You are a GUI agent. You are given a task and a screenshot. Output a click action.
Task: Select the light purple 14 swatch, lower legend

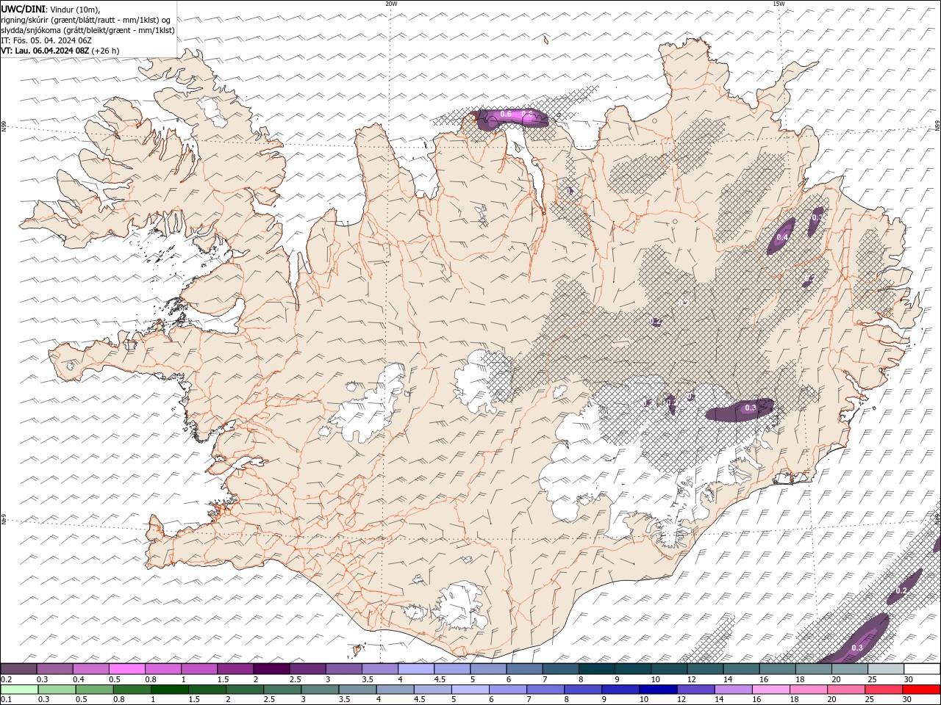(734, 689)
